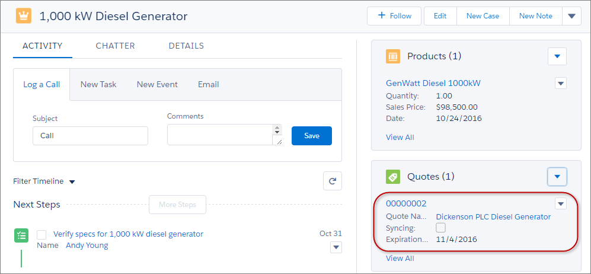The width and height of the screenshot is (591, 274).
Task: Open Dickenson PLC Diesel Generator quote link
Action: 493,216
